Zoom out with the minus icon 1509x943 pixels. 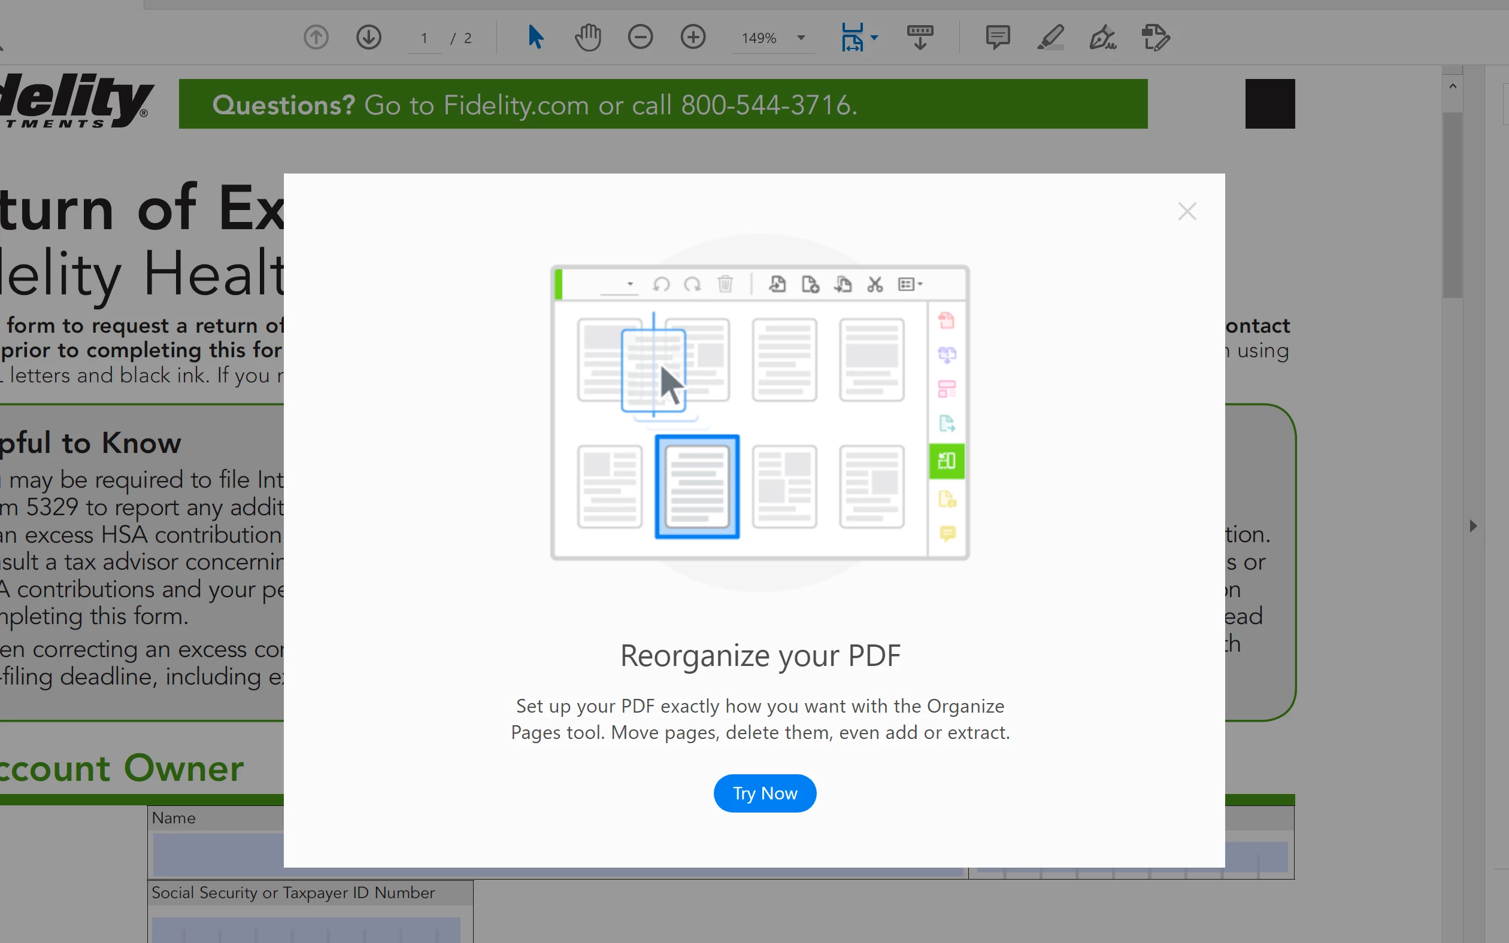click(640, 38)
